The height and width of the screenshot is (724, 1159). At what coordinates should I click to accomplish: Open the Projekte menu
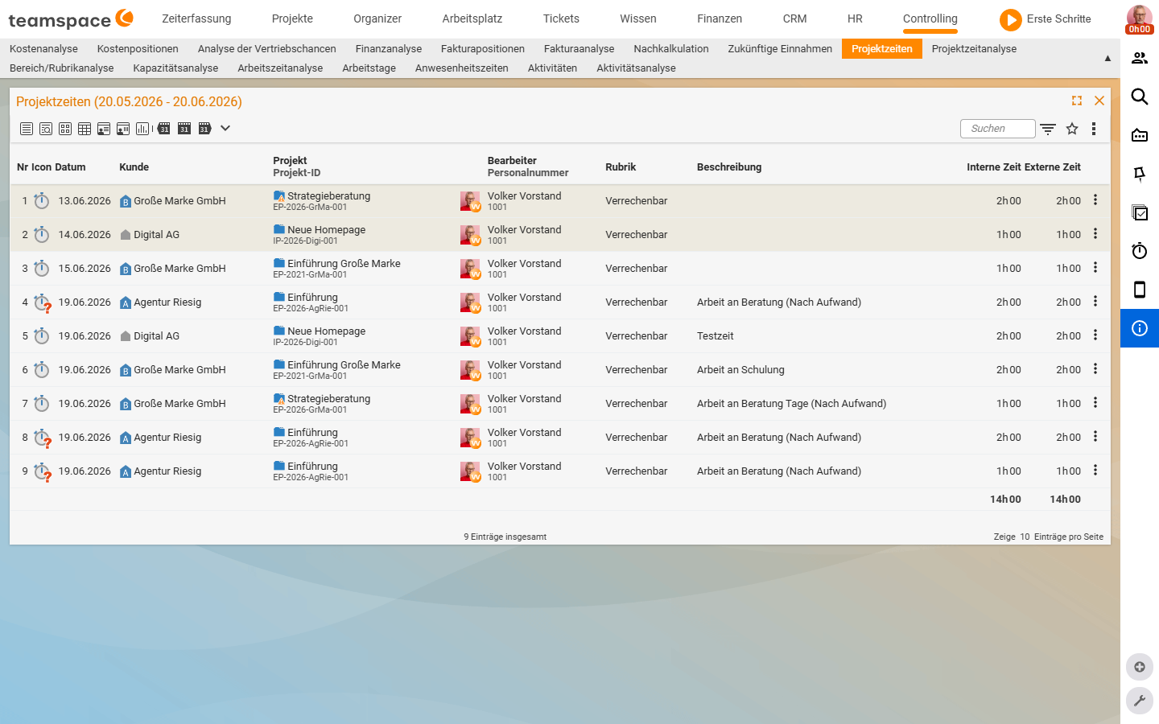coord(292,19)
